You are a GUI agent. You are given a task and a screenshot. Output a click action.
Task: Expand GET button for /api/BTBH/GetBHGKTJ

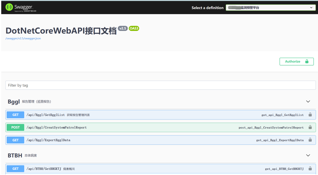click(15, 169)
